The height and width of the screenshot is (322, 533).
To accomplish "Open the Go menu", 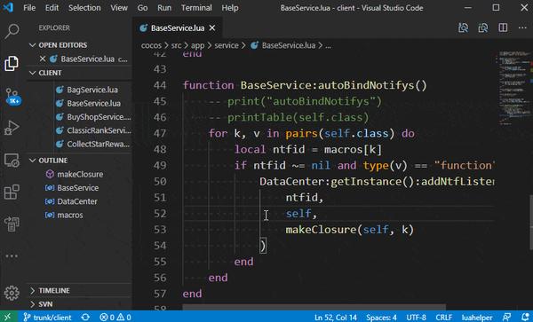I will (x=142, y=7).
